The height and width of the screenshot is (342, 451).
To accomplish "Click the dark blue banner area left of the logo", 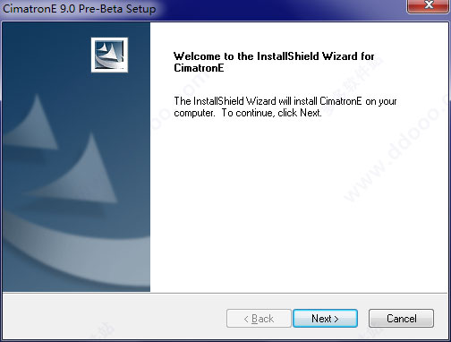I will (47, 56).
